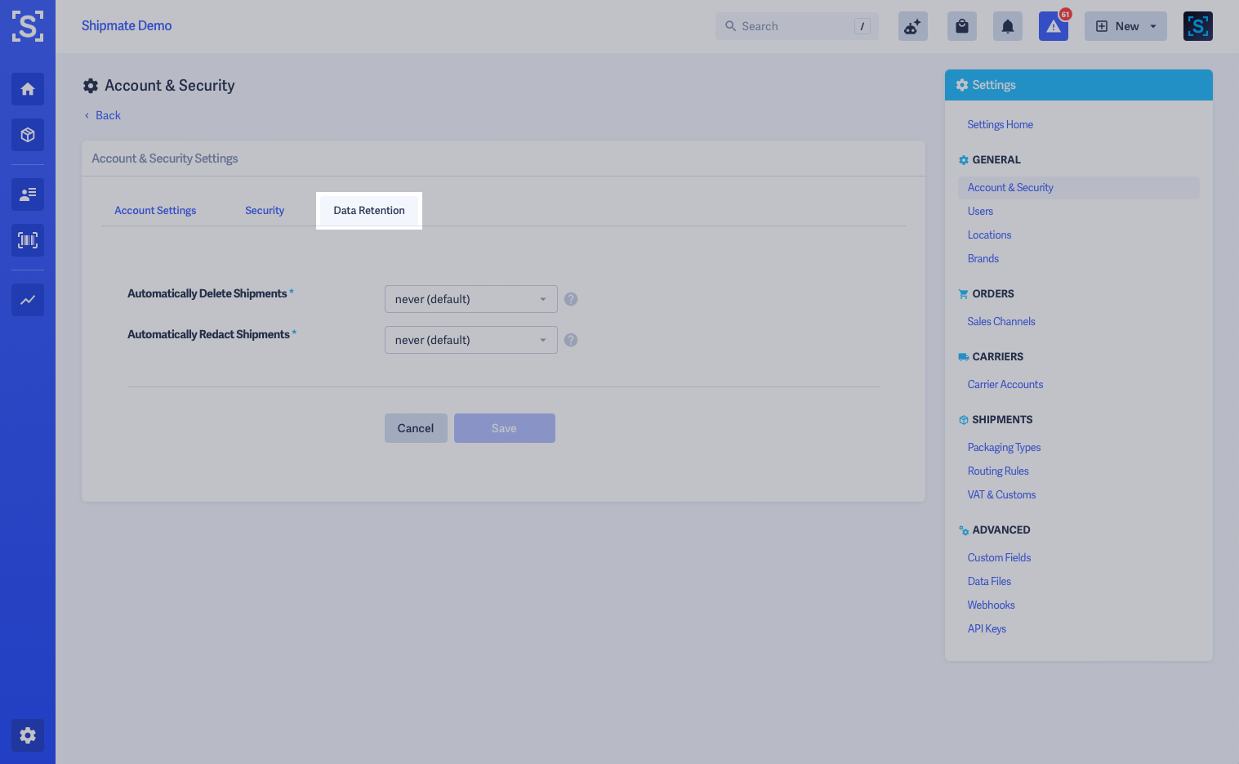View orders via the shopping bag icon
This screenshot has width=1239, height=764.
[x=961, y=25]
